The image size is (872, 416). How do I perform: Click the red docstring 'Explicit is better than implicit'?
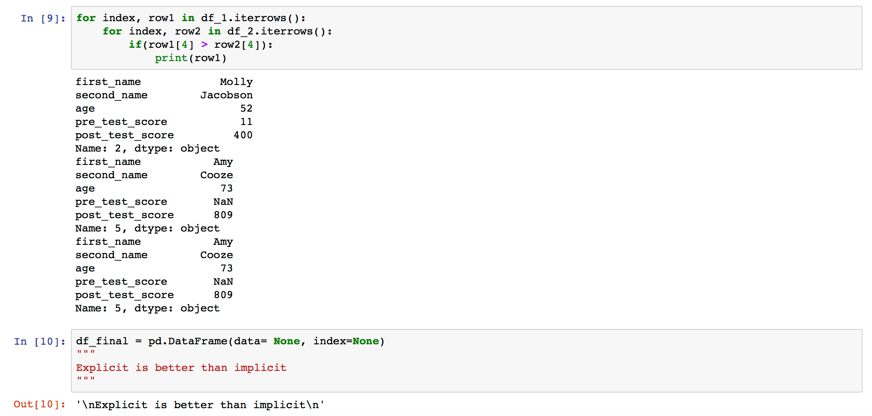coord(181,367)
